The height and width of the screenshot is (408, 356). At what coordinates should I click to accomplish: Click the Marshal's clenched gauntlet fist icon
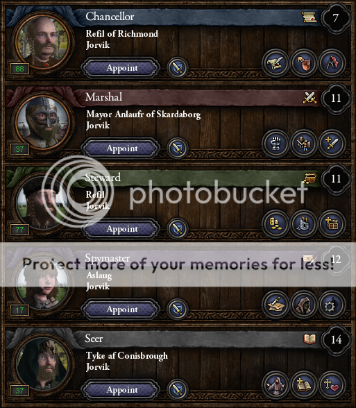(276, 144)
